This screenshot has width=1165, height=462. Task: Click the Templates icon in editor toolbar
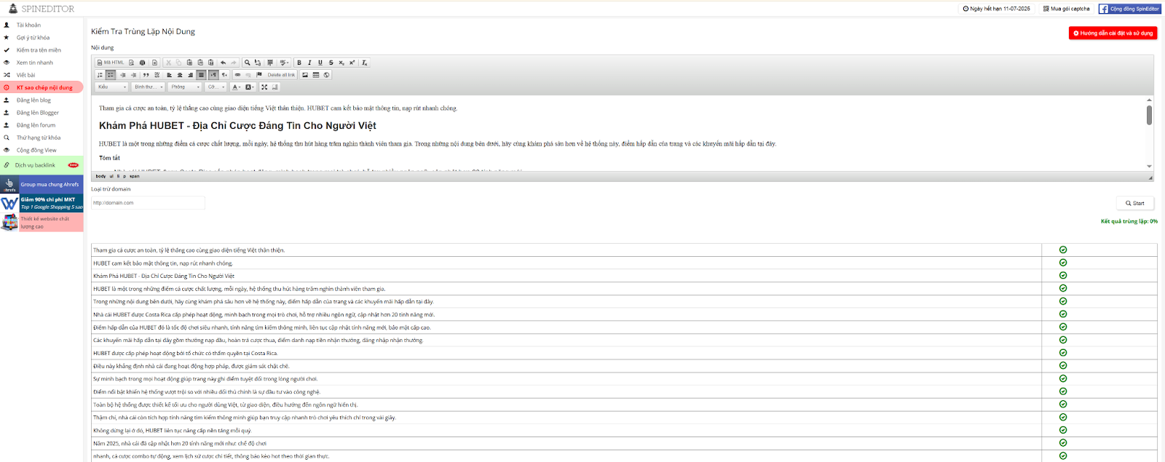(154, 63)
